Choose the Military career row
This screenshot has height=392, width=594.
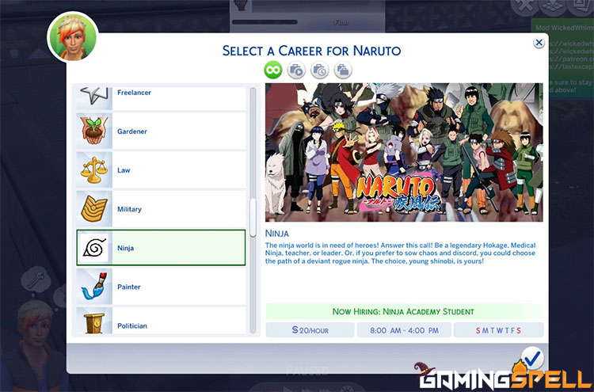click(x=162, y=209)
